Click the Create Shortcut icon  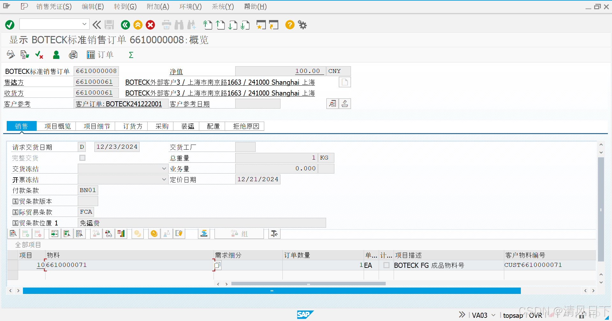pos(273,25)
